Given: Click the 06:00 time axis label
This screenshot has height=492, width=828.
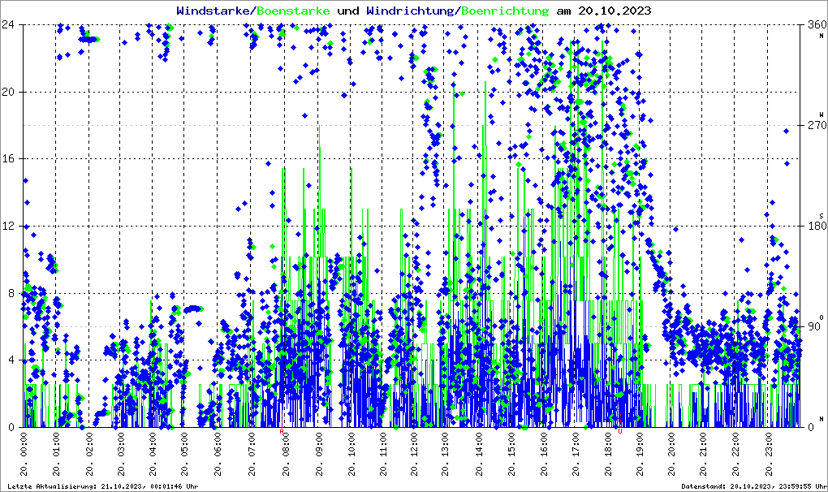Looking at the screenshot, I should click(218, 455).
